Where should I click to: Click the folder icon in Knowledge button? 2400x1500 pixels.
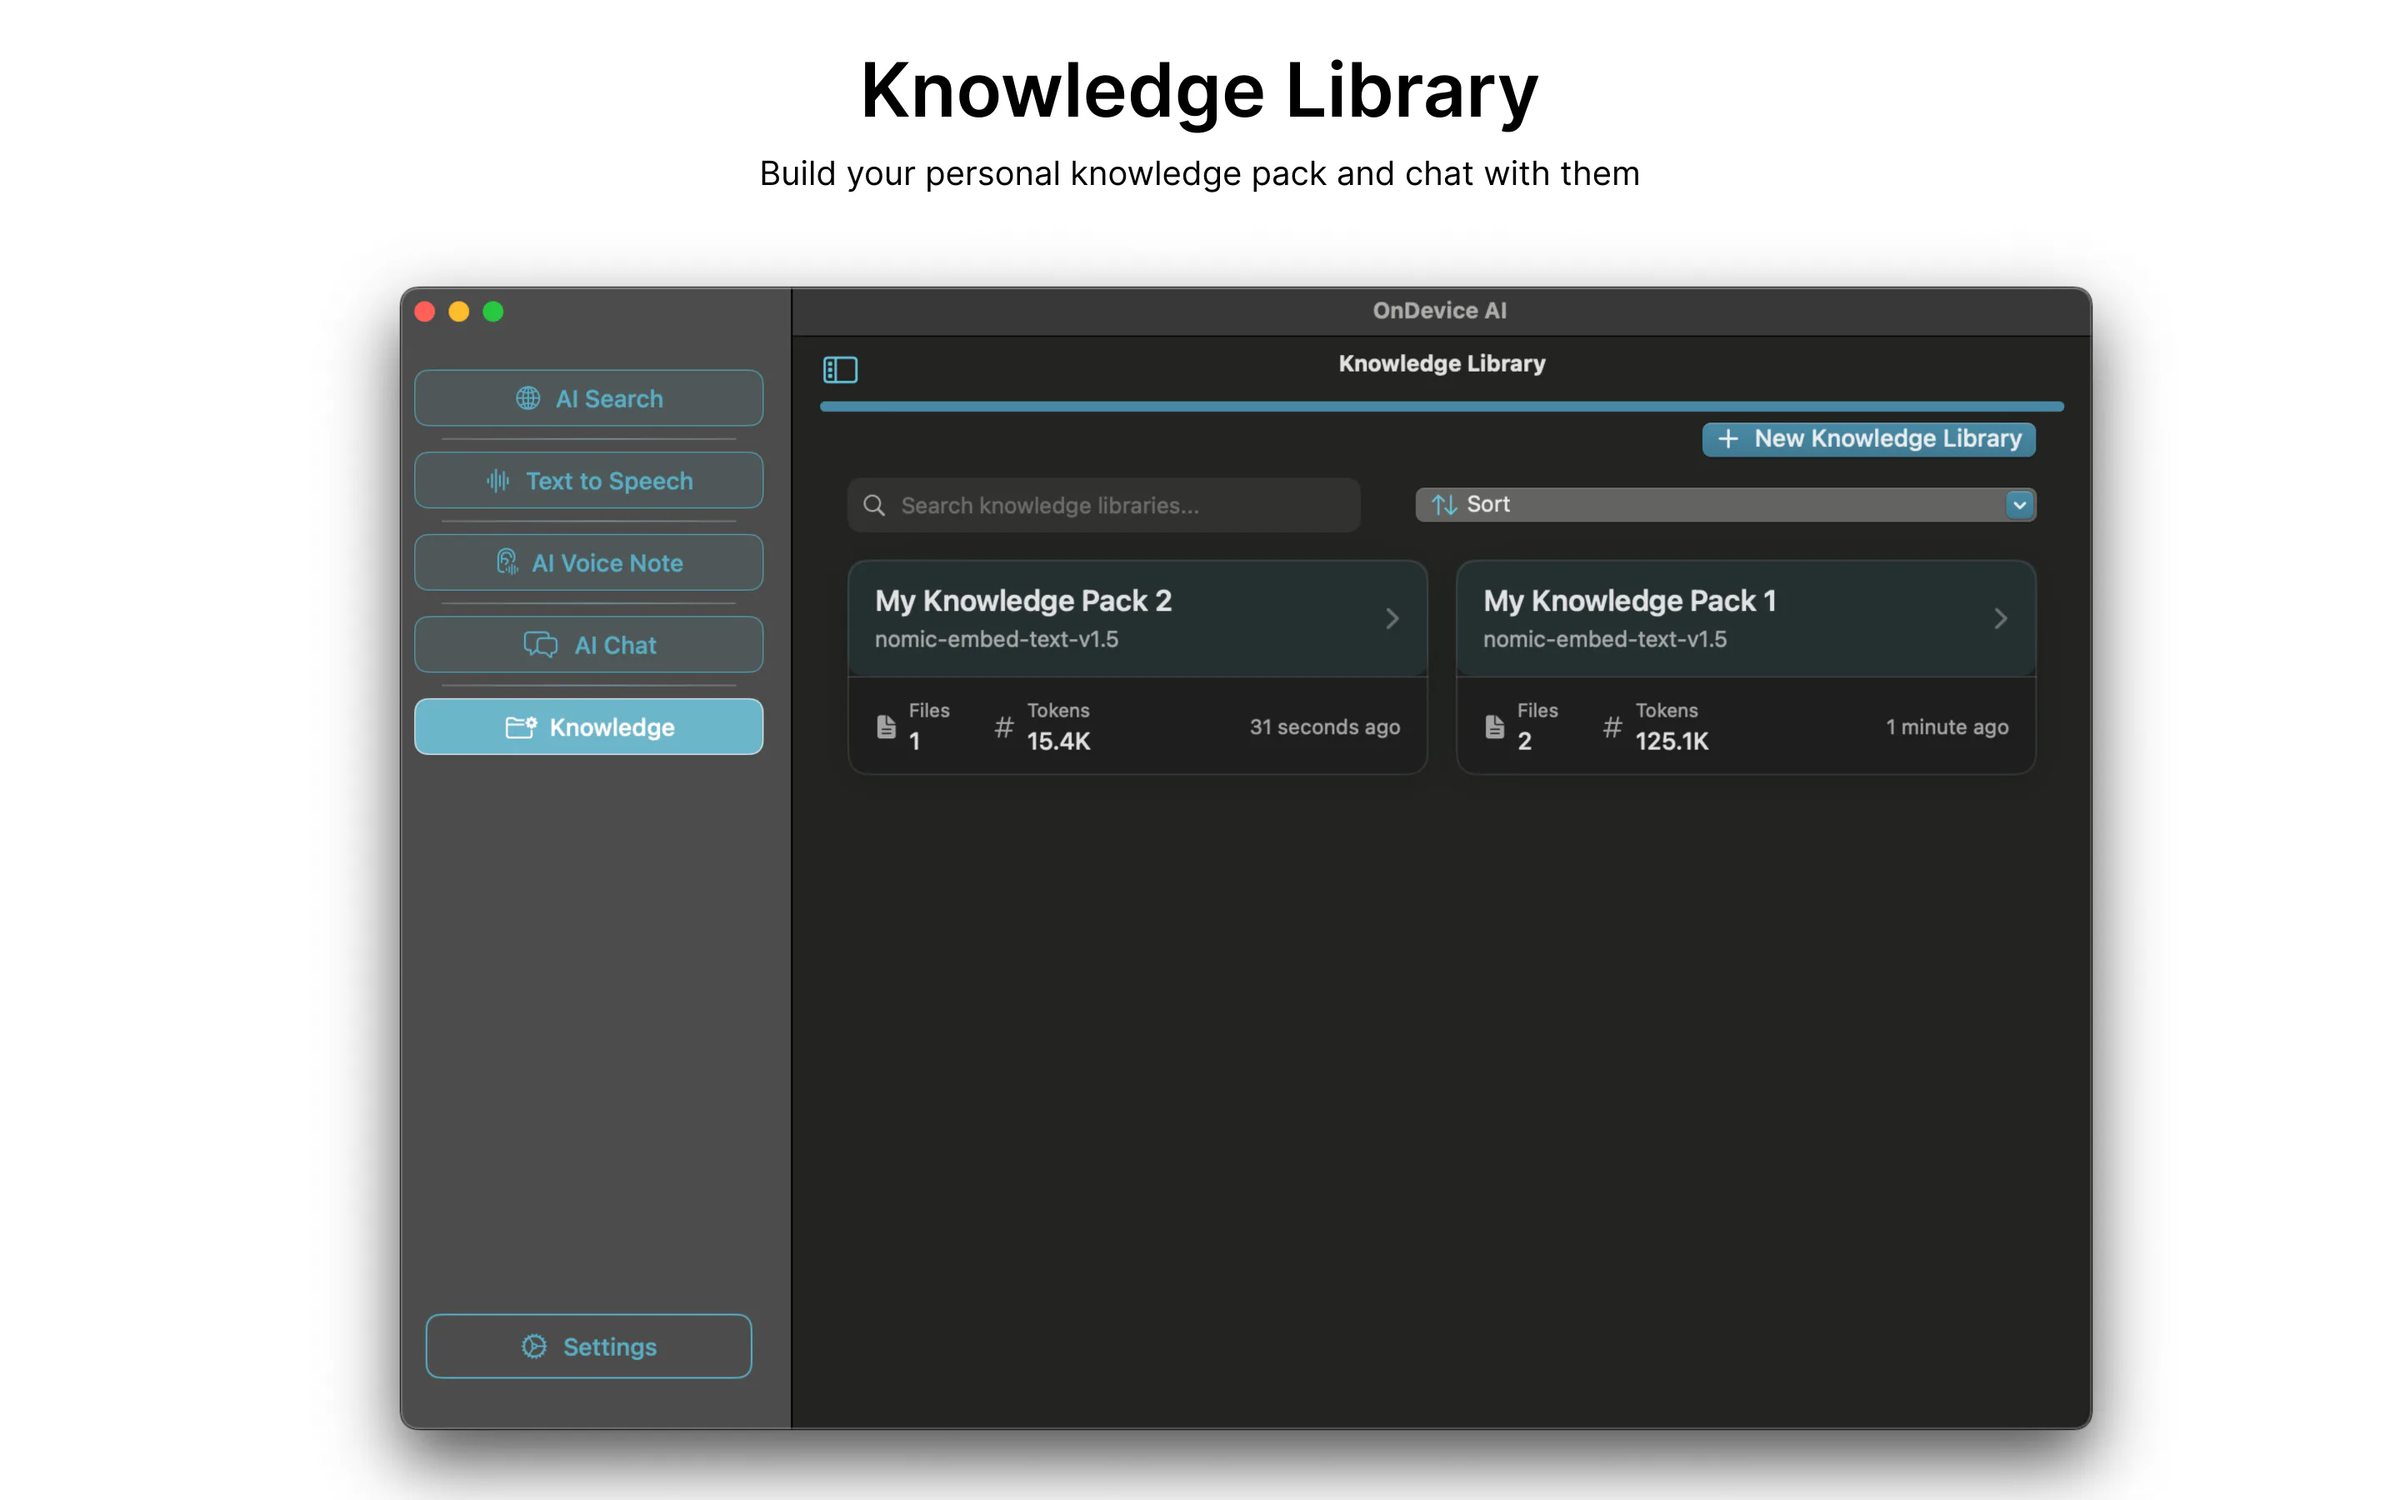521,727
